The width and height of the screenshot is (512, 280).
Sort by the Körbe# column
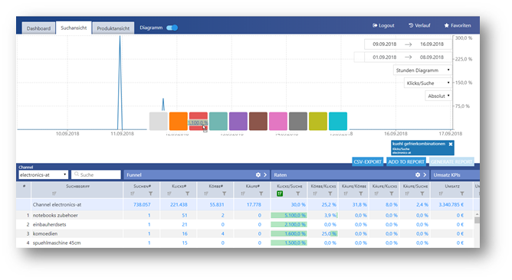pos(206,194)
